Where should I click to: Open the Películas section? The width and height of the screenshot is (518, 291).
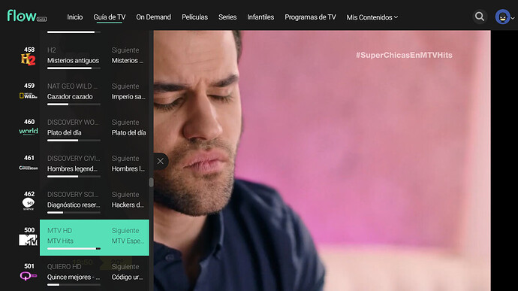point(194,17)
